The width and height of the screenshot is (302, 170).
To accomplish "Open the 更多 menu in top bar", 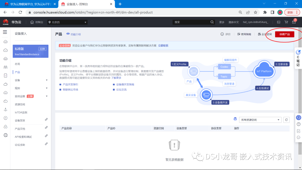I will tap(222, 22).
